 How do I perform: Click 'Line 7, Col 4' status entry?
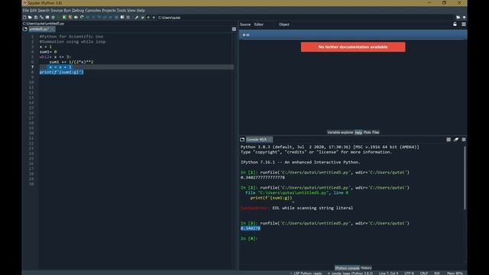point(388,273)
